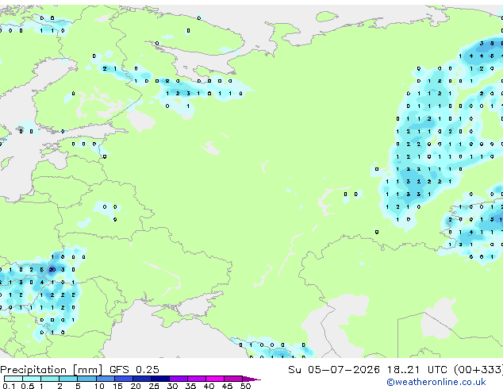Click the 0.1–0.5 mm legend color swatch

pyautogui.click(x=13, y=379)
